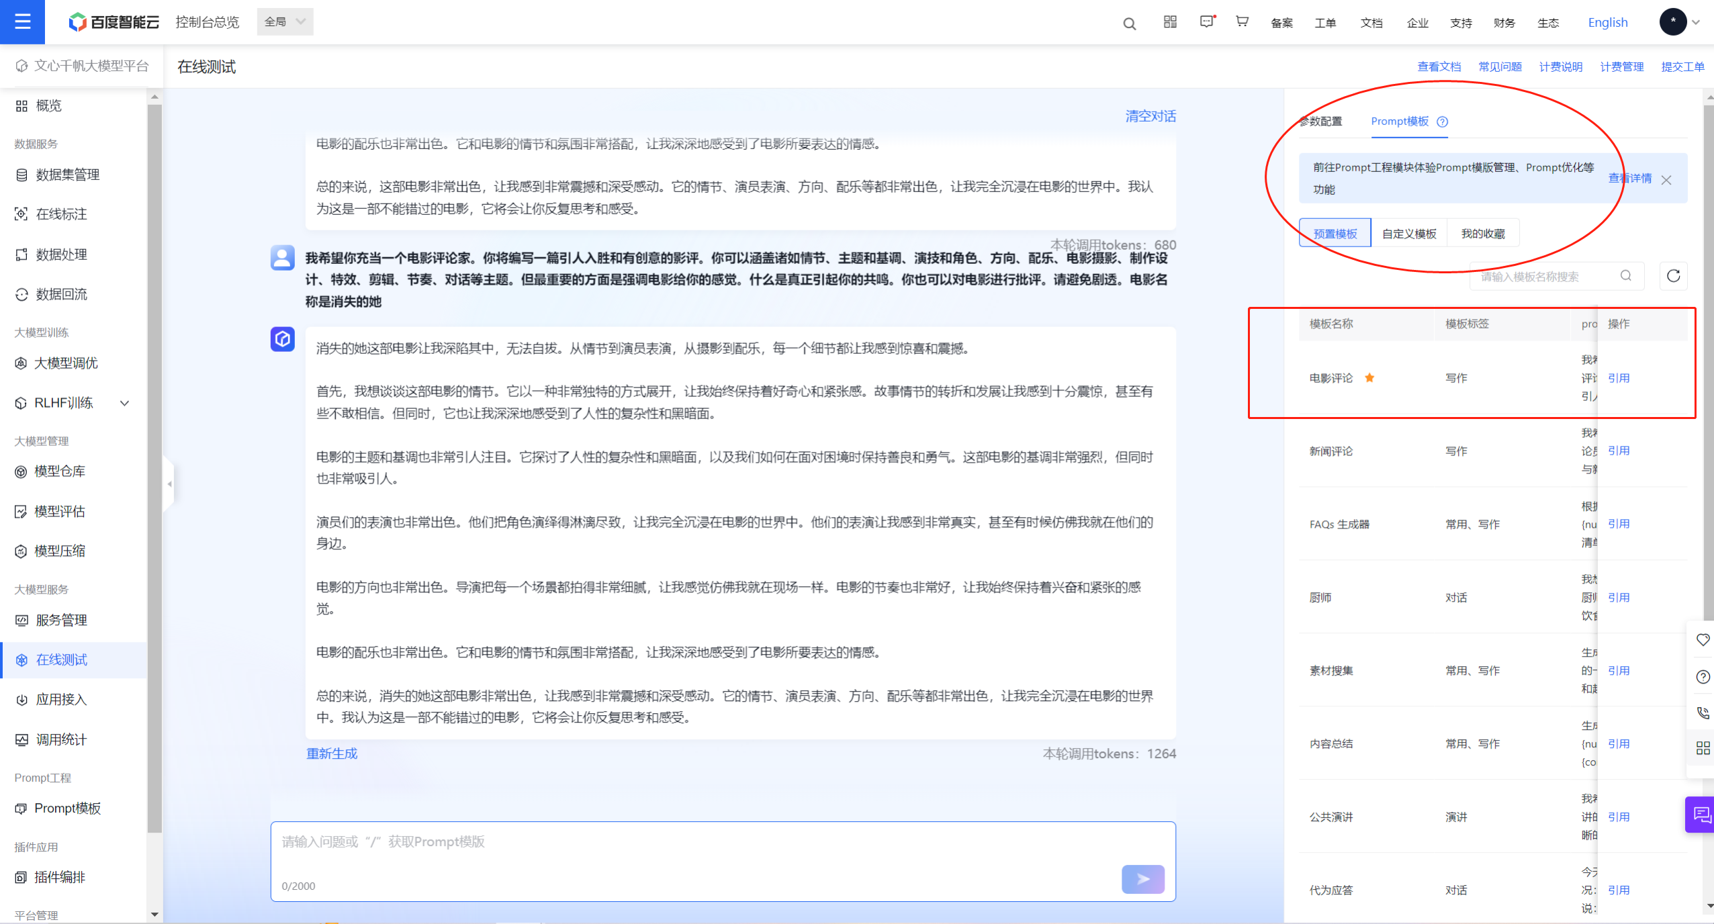The width and height of the screenshot is (1714, 924).
Task: Open the message notifications icon
Action: pos(1207,22)
